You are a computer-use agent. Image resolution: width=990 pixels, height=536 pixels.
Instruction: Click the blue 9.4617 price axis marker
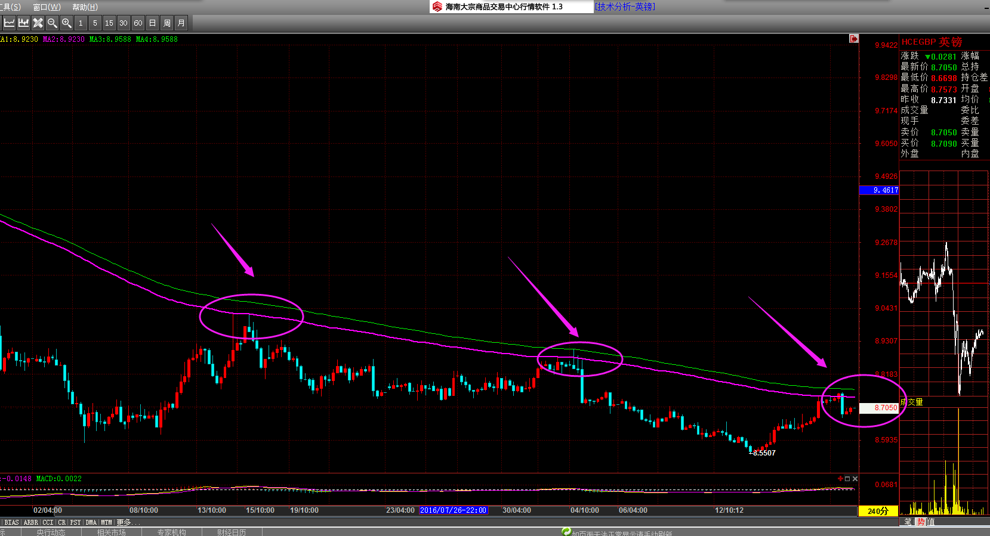pos(879,190)
